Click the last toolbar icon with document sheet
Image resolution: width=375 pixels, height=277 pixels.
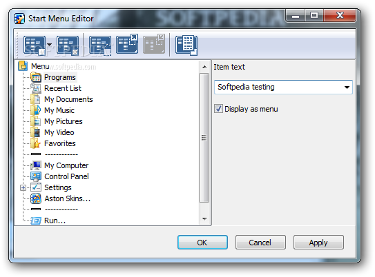pos(186,45)
